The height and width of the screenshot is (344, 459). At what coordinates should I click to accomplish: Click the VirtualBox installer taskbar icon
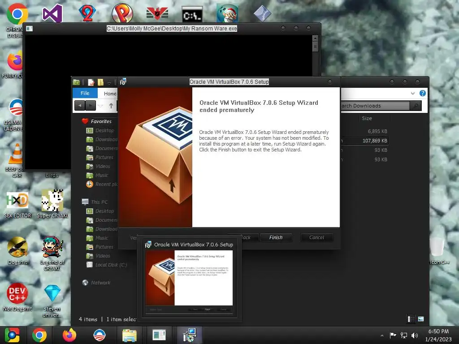click(190, 335)
